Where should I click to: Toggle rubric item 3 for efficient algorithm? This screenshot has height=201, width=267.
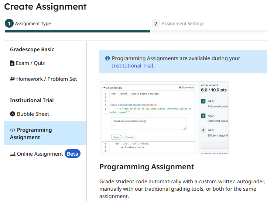coord(203,130)
